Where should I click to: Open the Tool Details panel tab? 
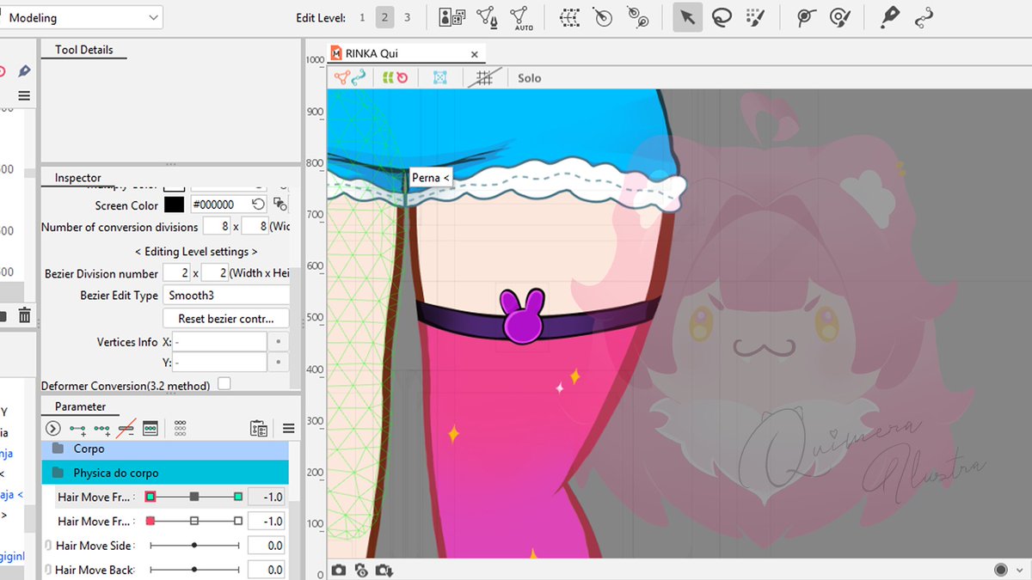[84, 50]
